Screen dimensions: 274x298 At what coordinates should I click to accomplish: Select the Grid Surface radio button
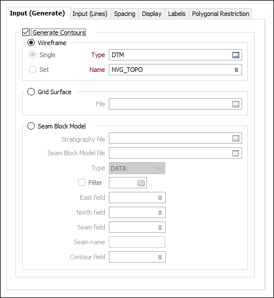tap(31, 92)
